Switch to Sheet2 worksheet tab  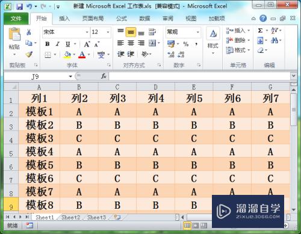[70, 217]
